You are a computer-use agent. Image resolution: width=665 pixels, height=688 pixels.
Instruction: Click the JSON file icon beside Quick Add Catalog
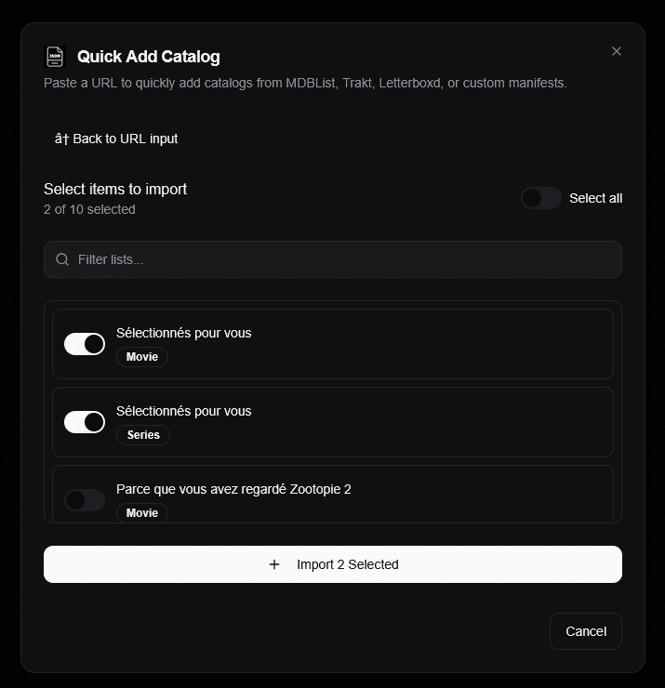[x=55, y=57]
